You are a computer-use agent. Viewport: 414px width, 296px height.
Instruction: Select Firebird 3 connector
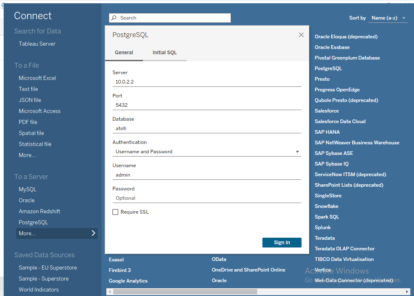point(120,270)
